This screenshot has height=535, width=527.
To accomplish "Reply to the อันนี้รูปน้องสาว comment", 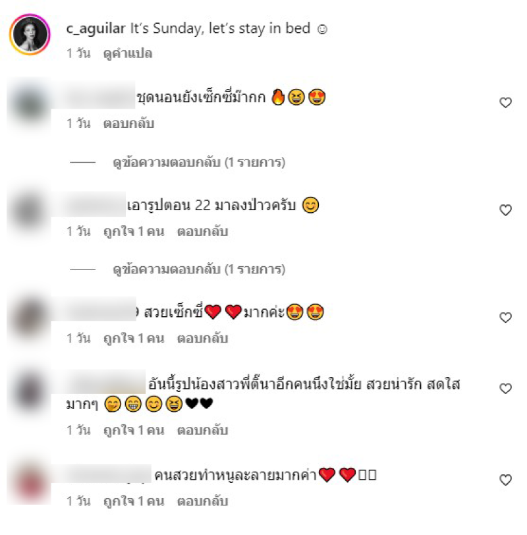I will (x=202, y=430).
